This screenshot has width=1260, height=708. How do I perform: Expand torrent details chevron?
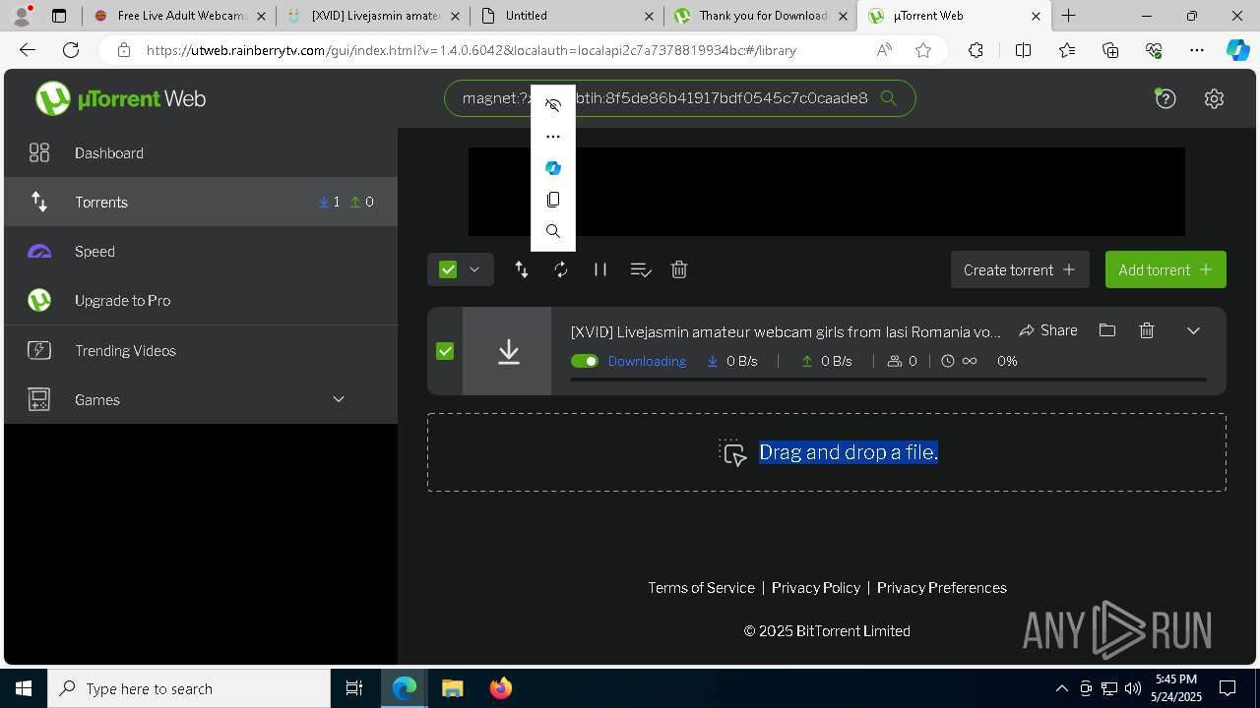coord(1193,330)
